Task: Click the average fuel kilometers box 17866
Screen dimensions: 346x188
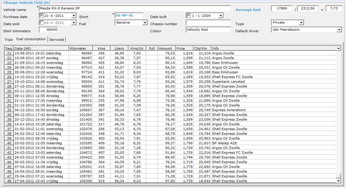Action: click(282, 8)
